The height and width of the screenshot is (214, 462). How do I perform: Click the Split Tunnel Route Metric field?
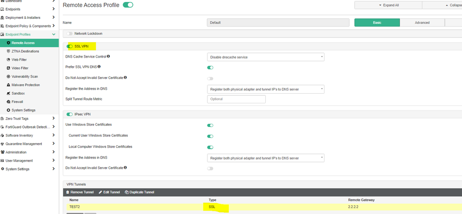tap(236, 99)
